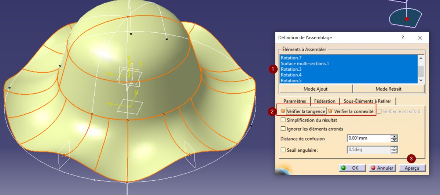
Task: Close the Définition de l'assemblage dialog
Action: coord(420,37)
